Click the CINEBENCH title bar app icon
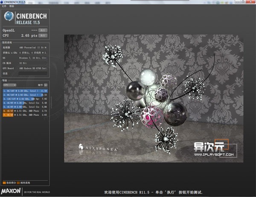The width and height of the screenshot is (256, 197). pos(2,2)
